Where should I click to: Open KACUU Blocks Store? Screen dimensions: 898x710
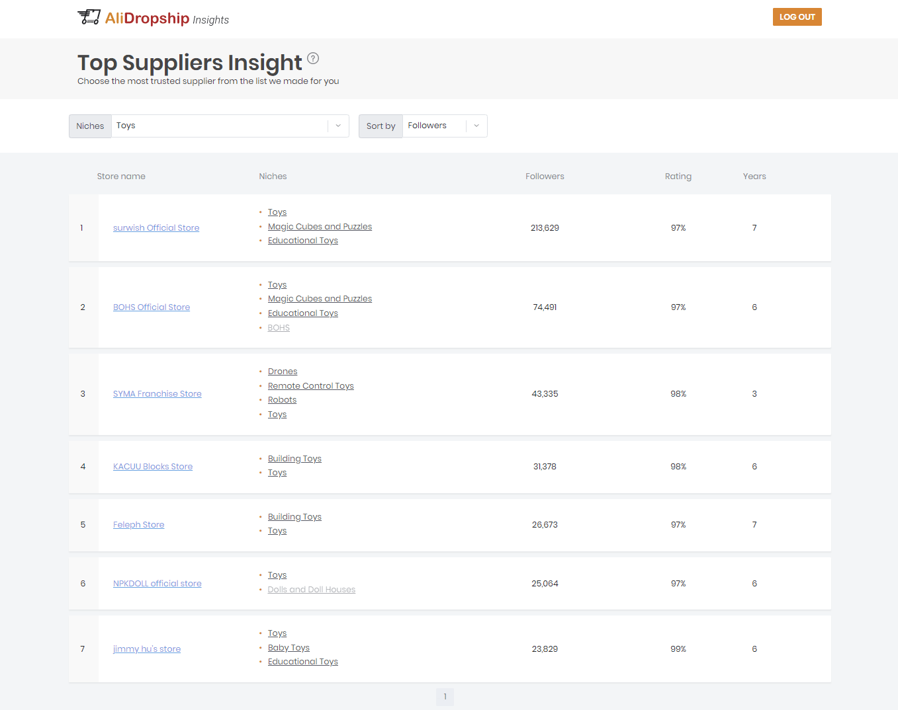coord(153,466)
